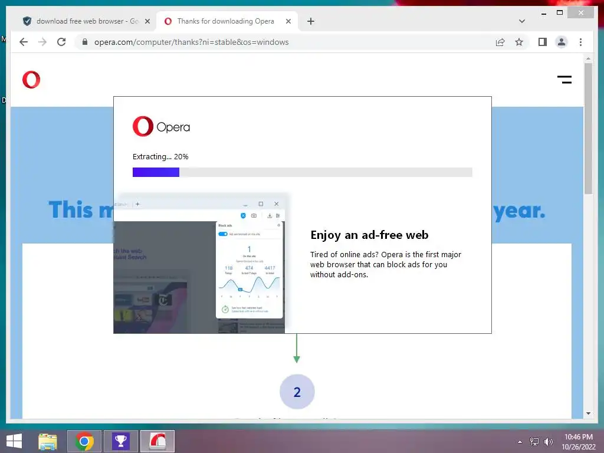Click the ad blocker preview image

click(199, 264)
